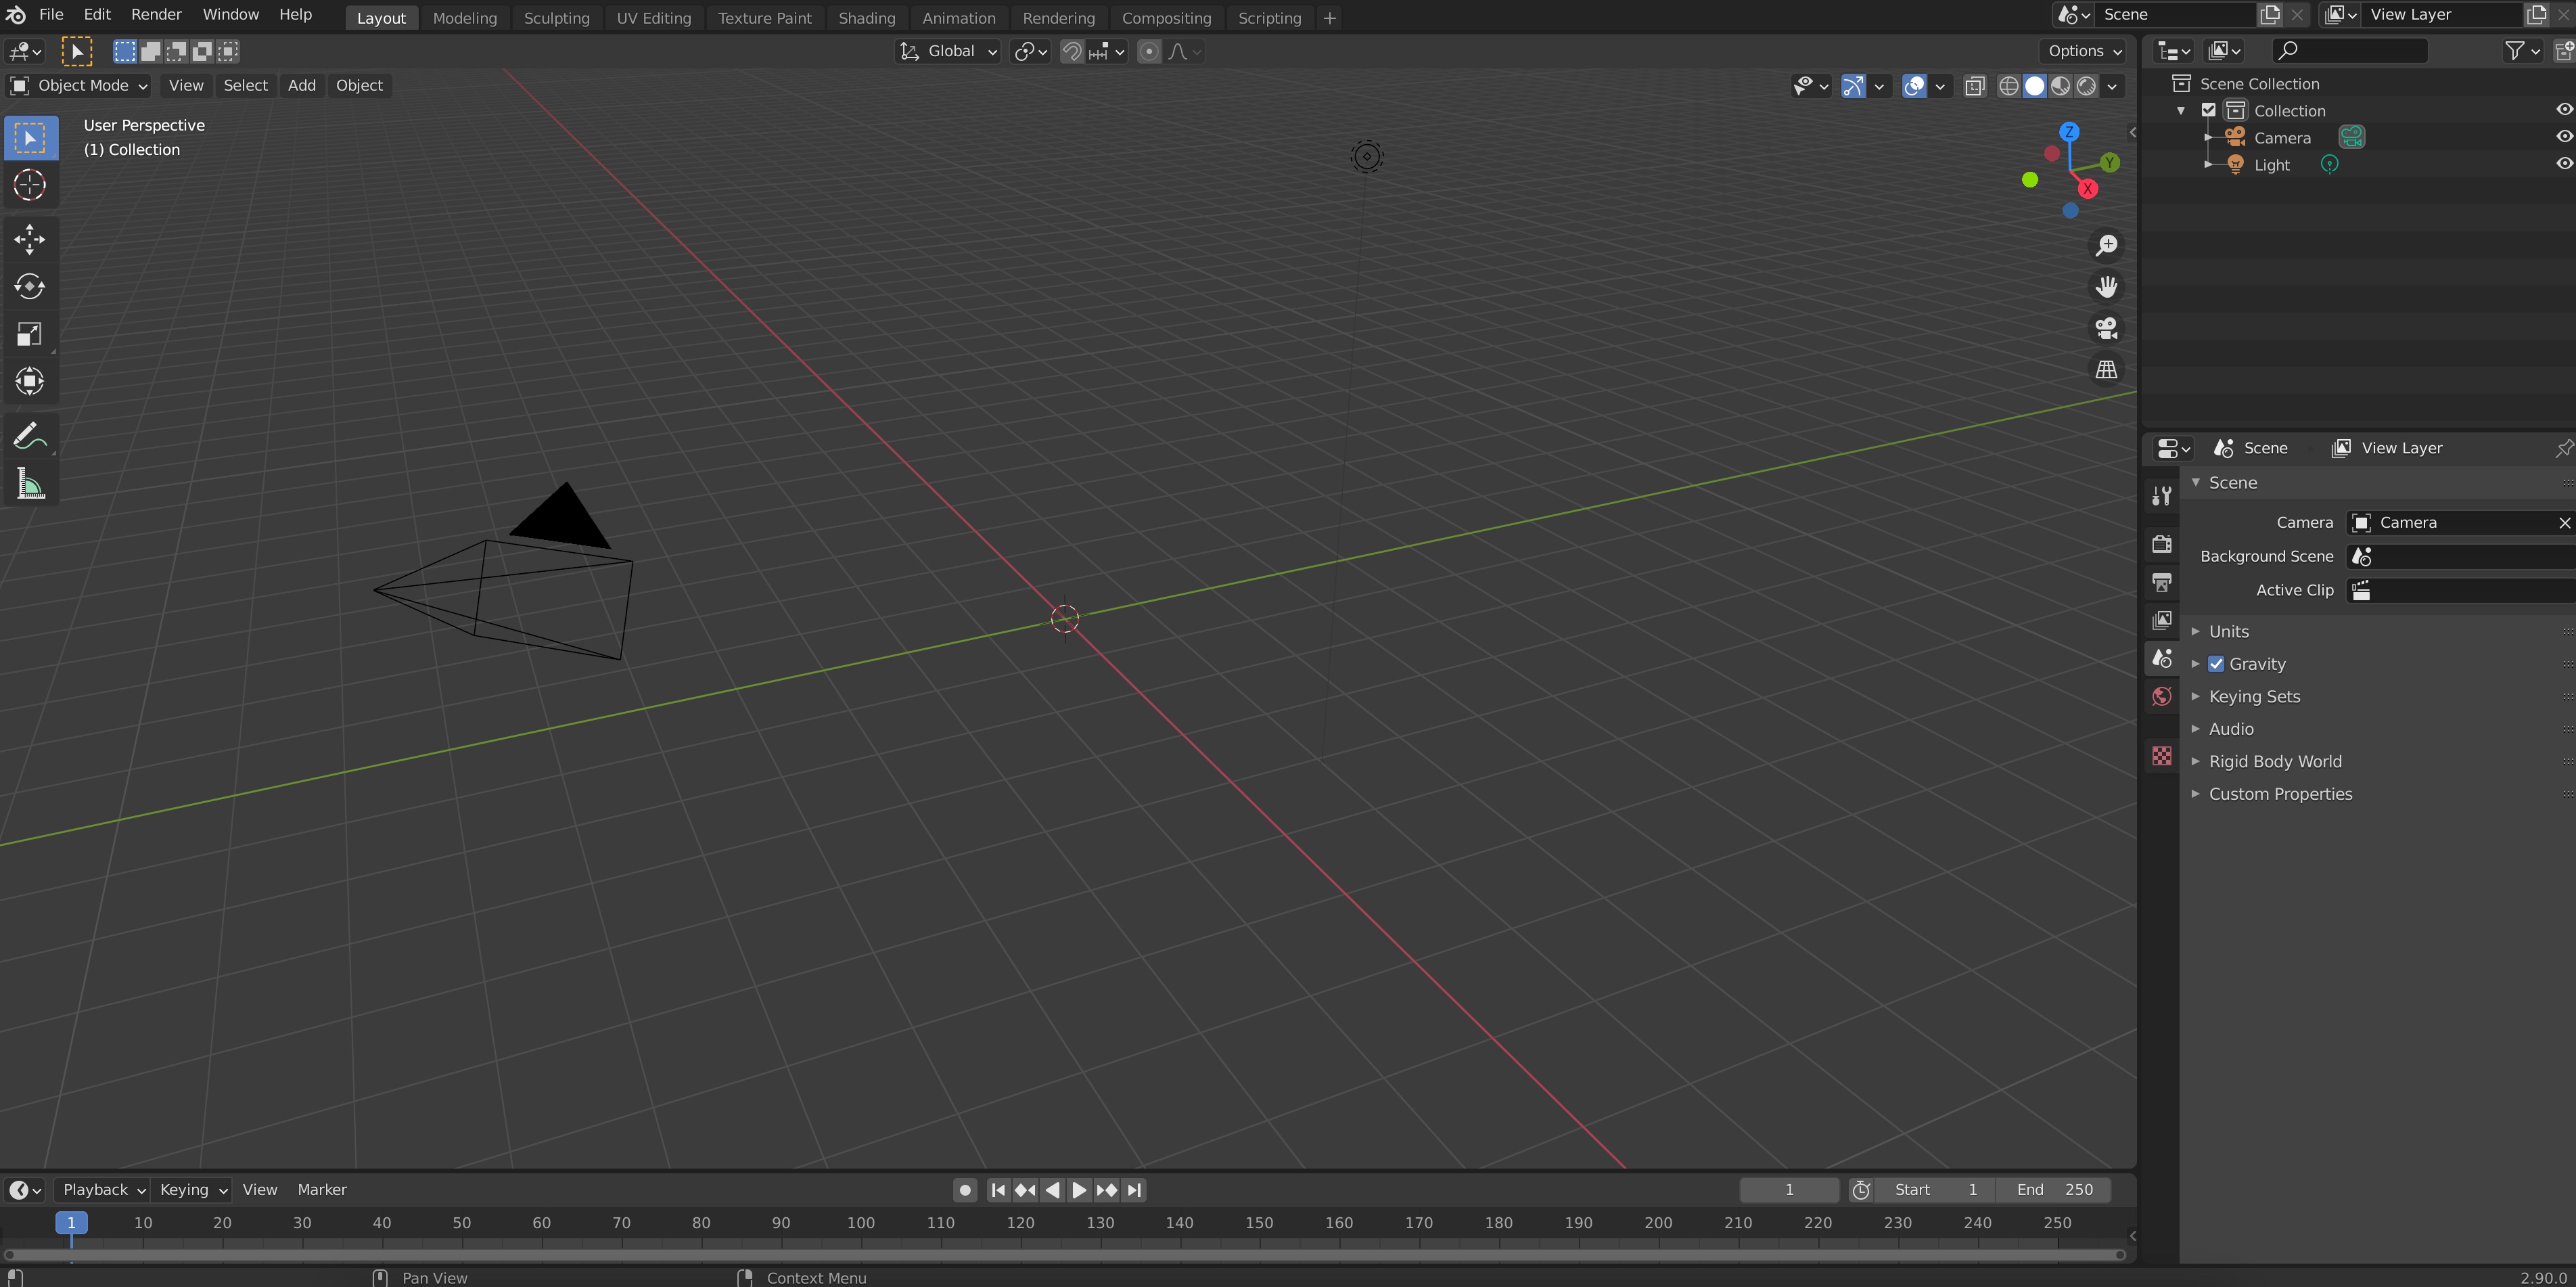Toggle auto keying record button
Screen dimensions: 2576x1287
965,1190
